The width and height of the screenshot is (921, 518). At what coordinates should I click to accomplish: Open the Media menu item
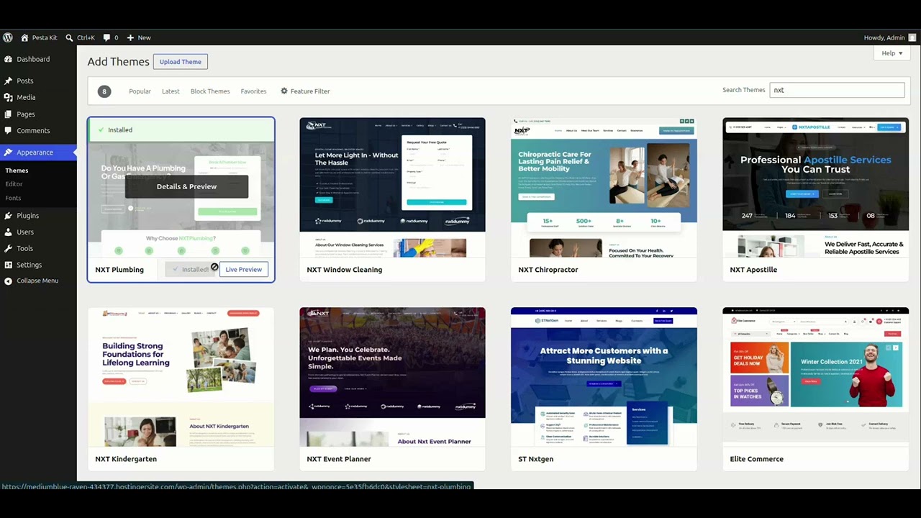pos(26,97)
